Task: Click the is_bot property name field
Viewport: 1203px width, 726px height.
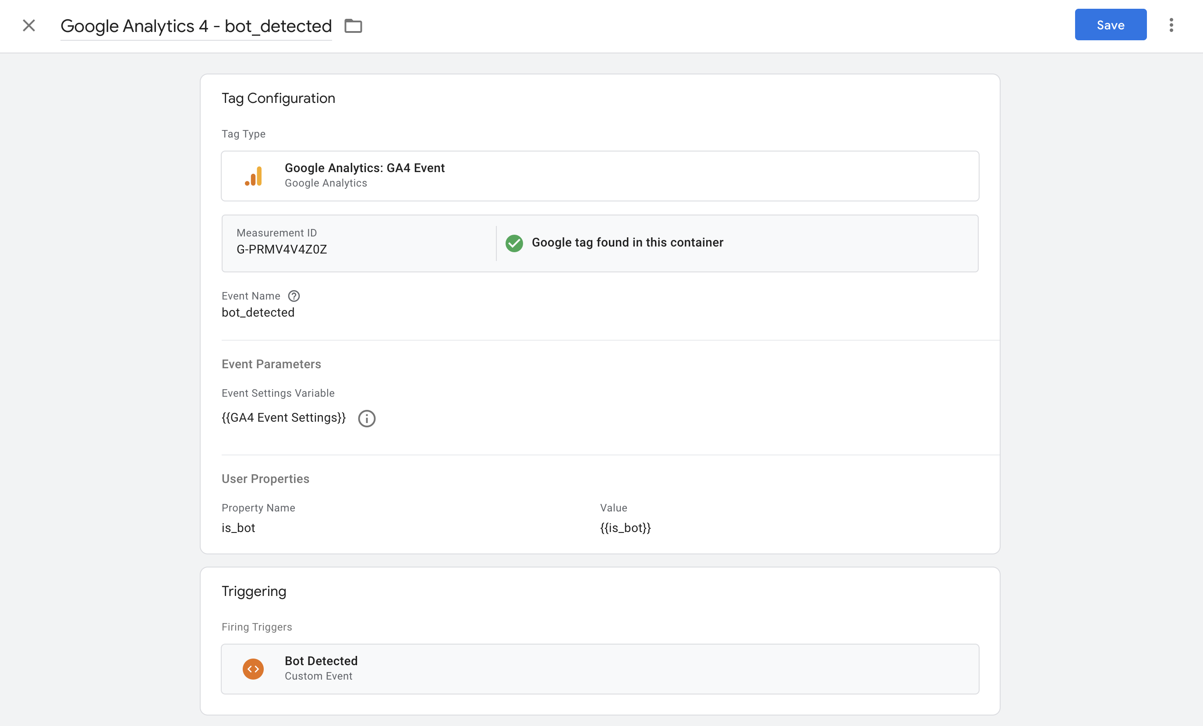Action: [238, 528]
